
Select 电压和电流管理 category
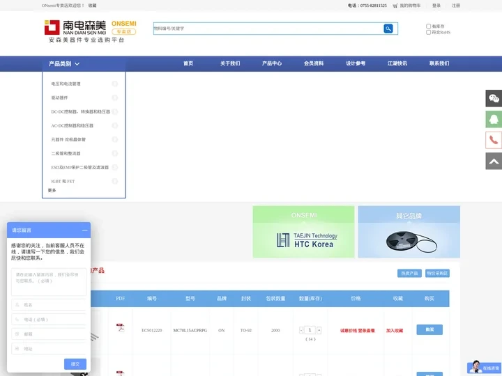click(66, 84)
